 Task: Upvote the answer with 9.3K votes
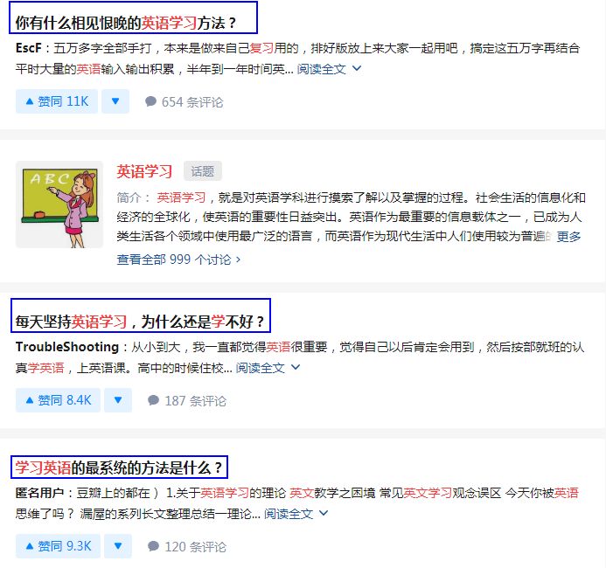(x=58, y=546)
